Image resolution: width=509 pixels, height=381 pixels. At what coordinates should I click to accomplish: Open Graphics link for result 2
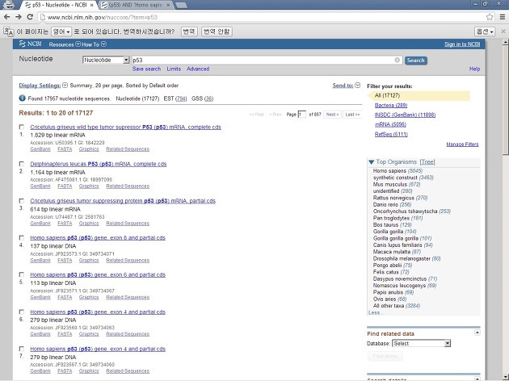click(89, 186)
